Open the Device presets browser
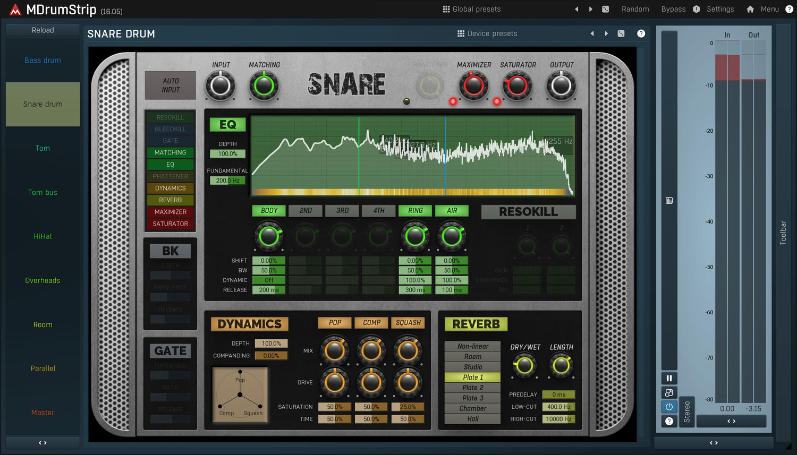Image resolution: width=797 pixels, height=455 pixels. (x=487, y=33)
